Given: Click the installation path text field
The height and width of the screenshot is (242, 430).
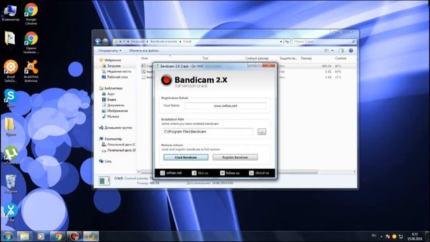Looking at the screenshot, I should (x=208, y=132).
